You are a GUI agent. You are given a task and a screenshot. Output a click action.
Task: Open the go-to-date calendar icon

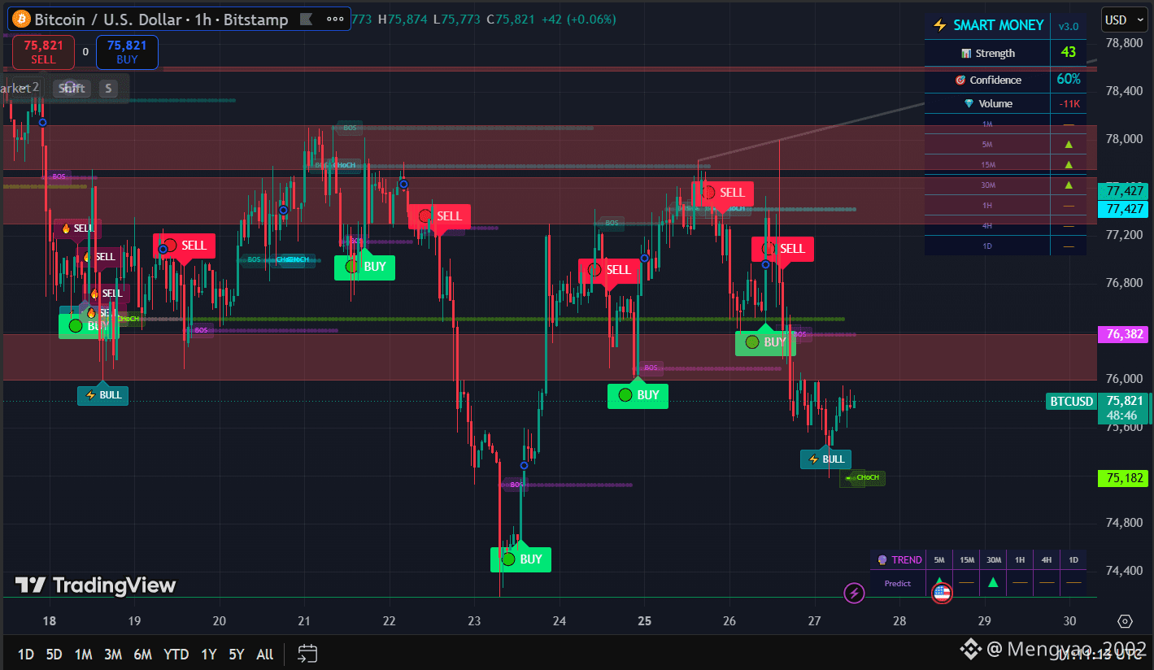click(307, 654)
